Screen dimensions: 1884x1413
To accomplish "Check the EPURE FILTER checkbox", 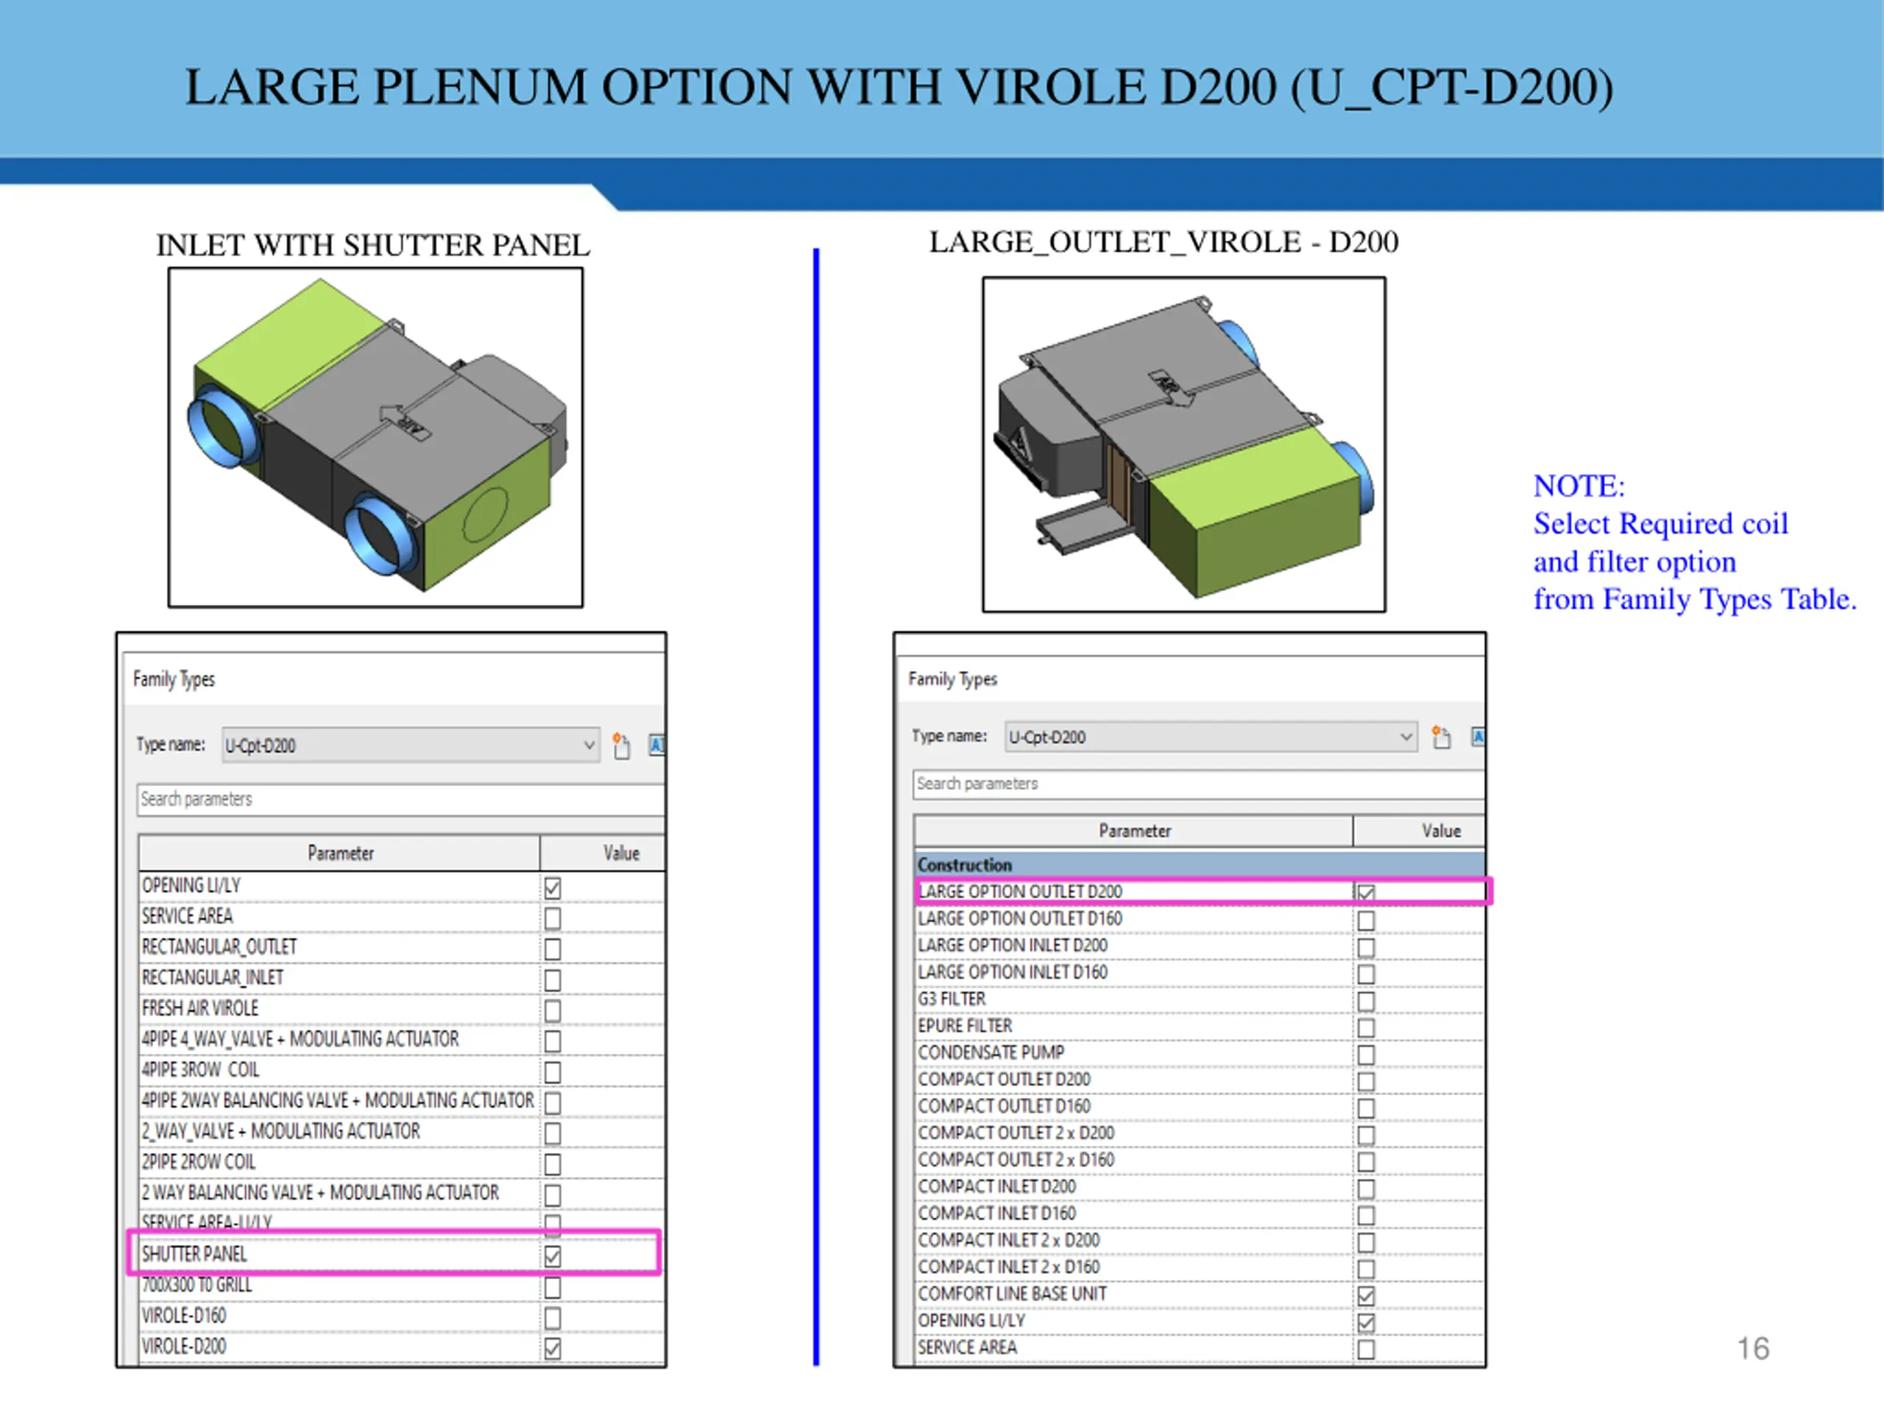I will pos(1366,1027).
